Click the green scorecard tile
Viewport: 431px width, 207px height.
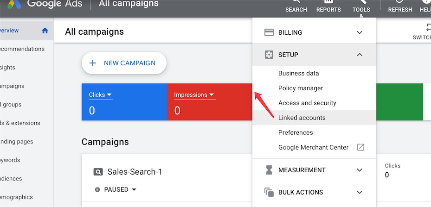click(399, 102)
